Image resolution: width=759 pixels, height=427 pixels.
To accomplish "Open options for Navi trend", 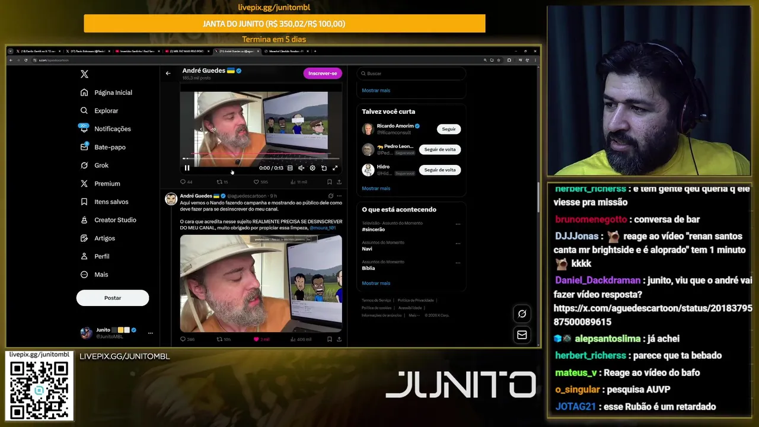I will 458,243.
